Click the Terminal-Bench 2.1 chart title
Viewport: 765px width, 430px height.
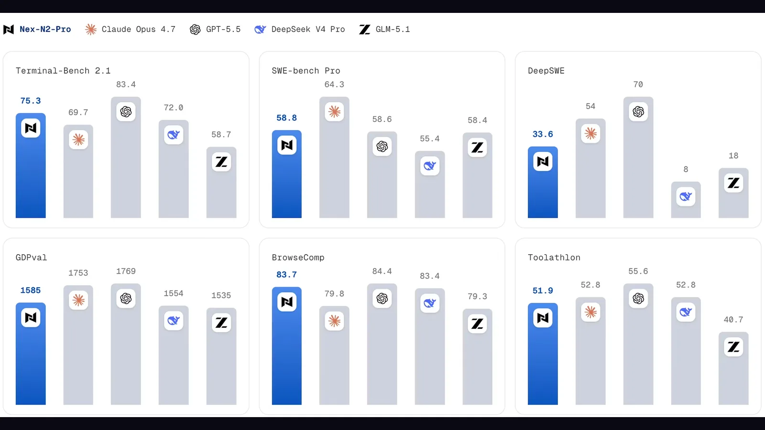click(63, 71)
